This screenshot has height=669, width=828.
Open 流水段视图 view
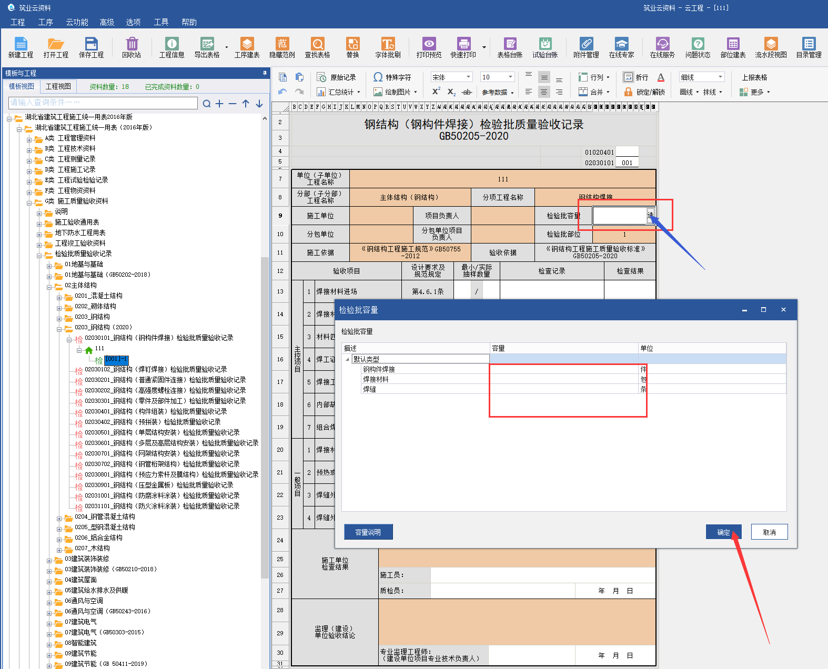tap(771, 47)
